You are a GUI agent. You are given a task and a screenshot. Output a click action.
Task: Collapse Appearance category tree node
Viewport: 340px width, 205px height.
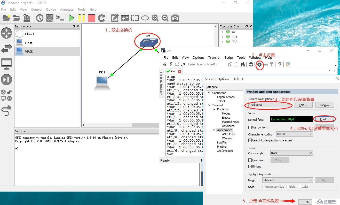point(214,130)
